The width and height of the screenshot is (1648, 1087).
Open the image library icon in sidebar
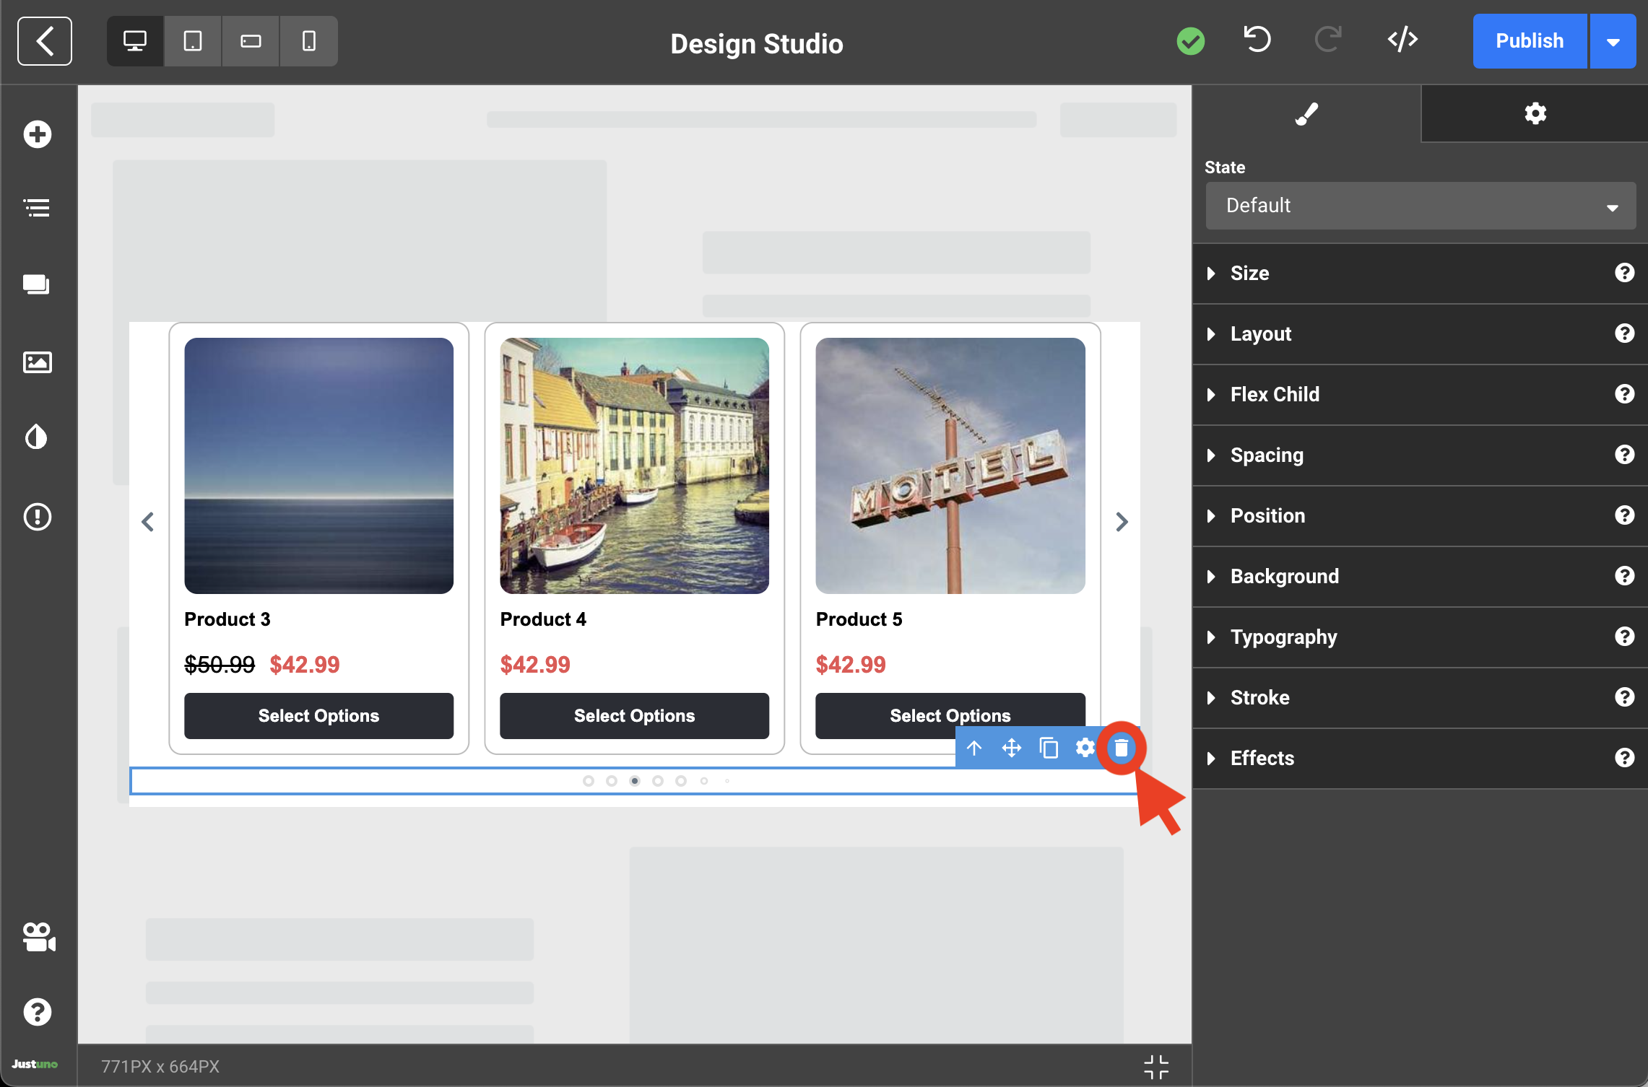[x=37, y=362]
